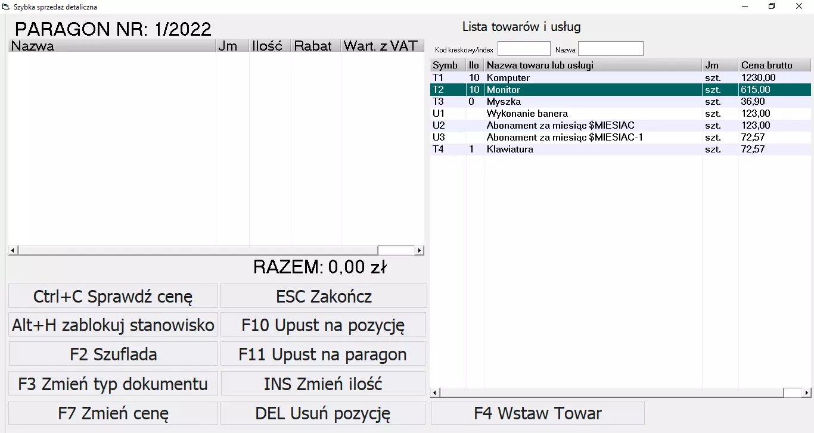Click right arrow of receipt list scrollbar
The width and height of the screenshot is (814, 433).
(420, 251)
